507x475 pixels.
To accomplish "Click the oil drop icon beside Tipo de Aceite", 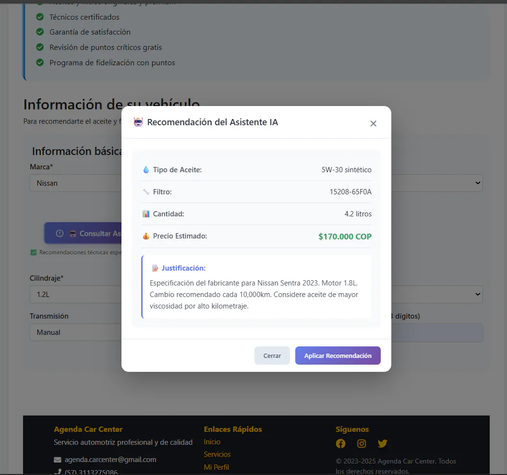I will coord(146,170).
